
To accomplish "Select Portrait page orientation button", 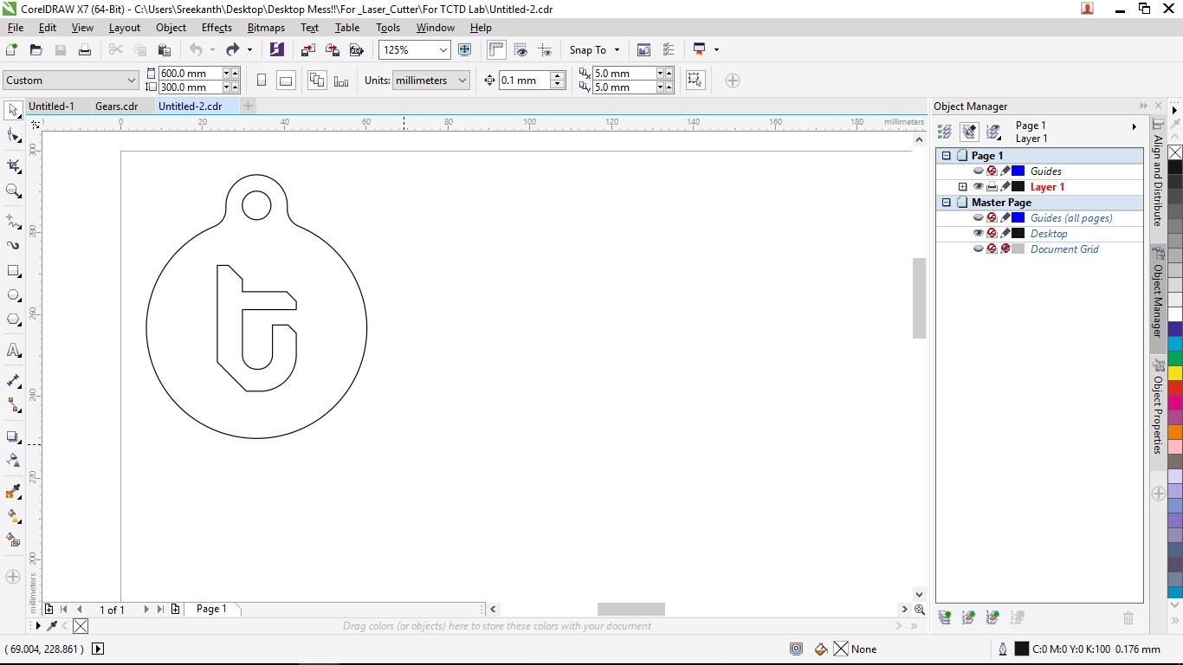I will pyautogui.click(x=262, y=81).
